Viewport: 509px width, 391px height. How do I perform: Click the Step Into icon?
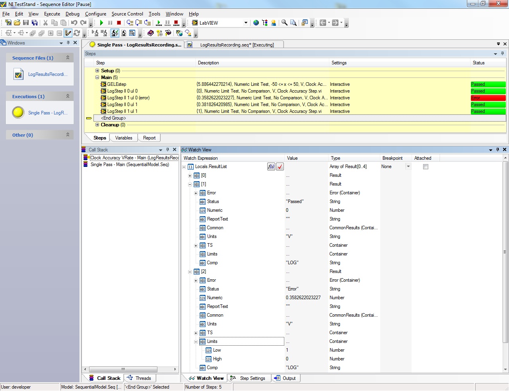pos(130,23)
